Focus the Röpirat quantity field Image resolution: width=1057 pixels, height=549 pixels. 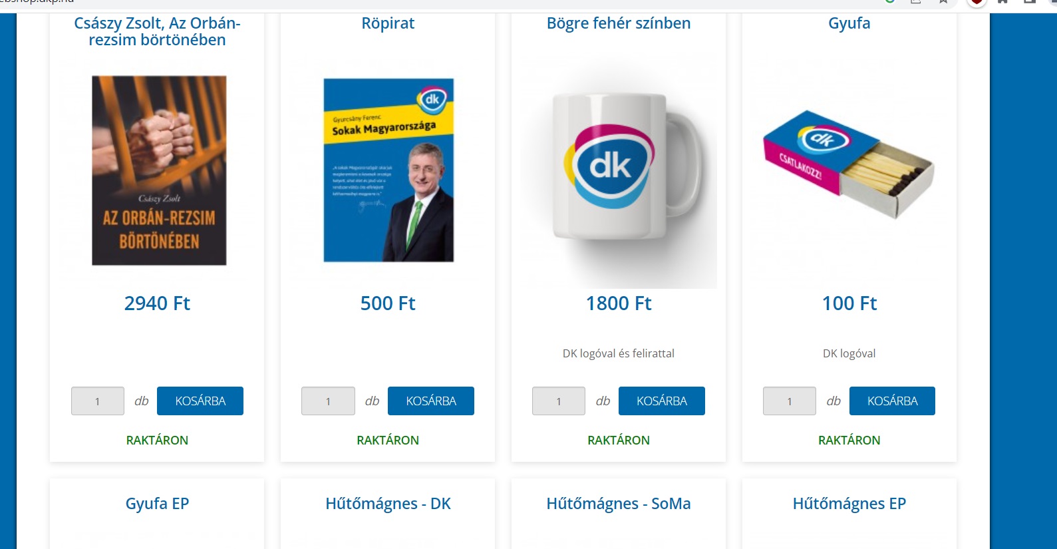click(x=328, y=401)
